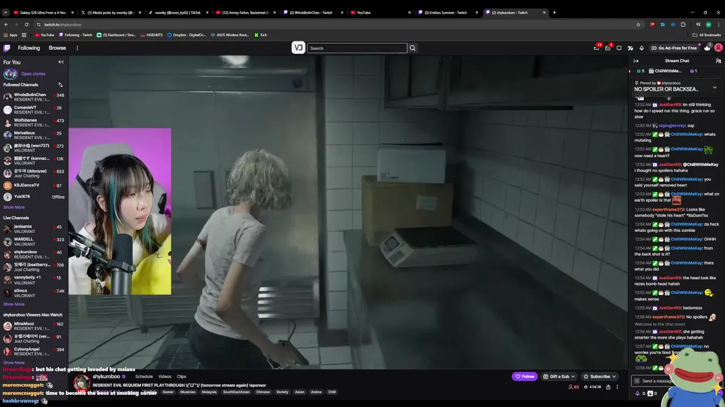Open stories link in sidebar
This screenshot has height=407, width=725.
coord(33,74)
